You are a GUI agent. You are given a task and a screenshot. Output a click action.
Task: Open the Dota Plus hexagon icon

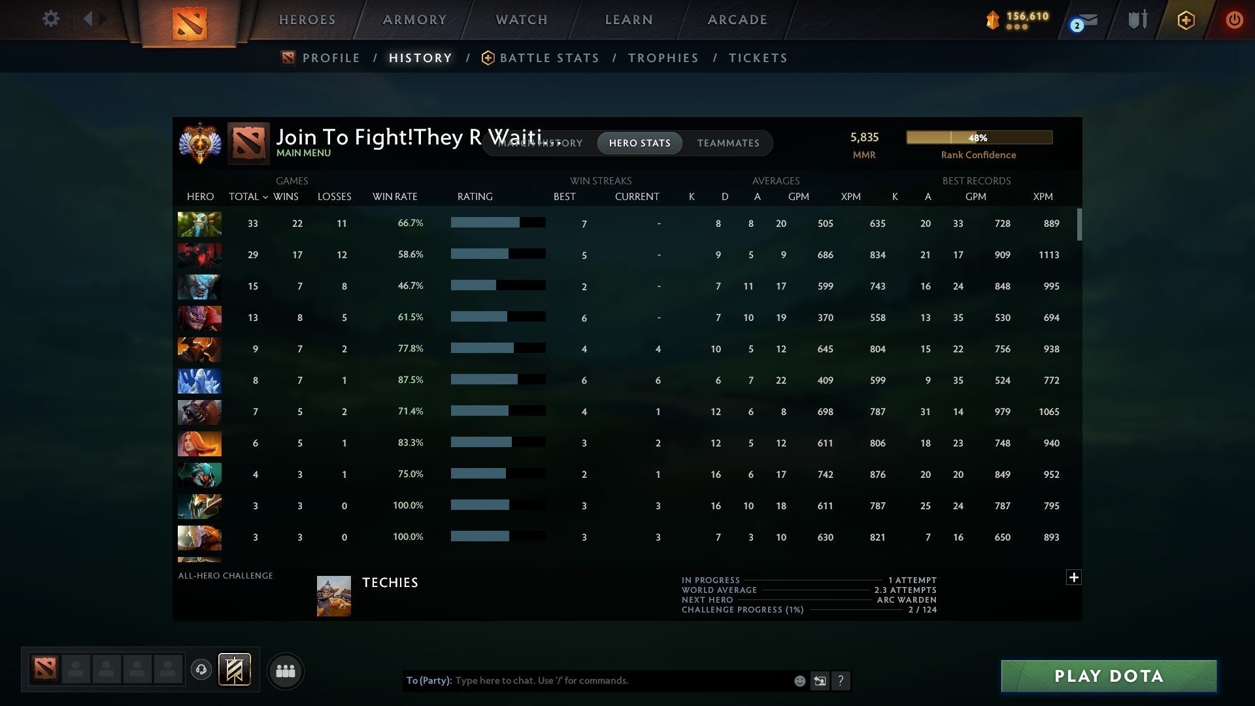coord(1186,20)
